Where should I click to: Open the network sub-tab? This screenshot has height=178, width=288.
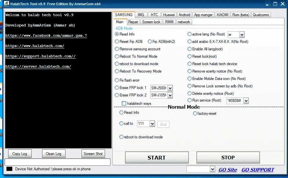tap(184, 22)
